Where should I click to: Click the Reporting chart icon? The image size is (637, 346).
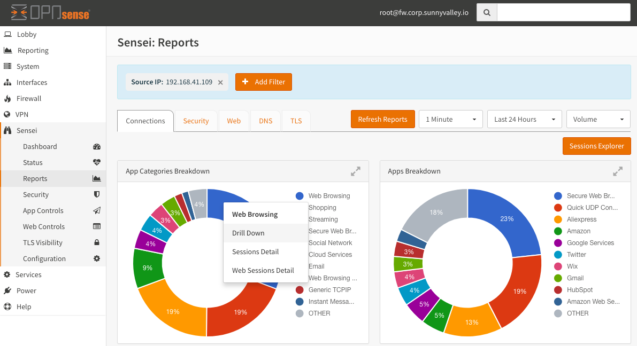7,50
